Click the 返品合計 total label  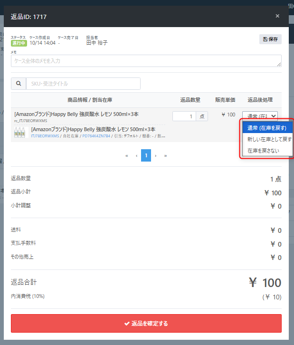(24, 282)
